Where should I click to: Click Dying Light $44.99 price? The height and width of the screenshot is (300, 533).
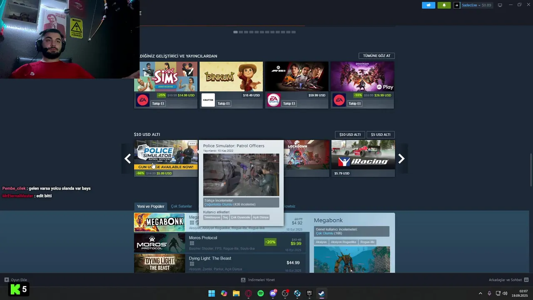[x=293, y=262]
